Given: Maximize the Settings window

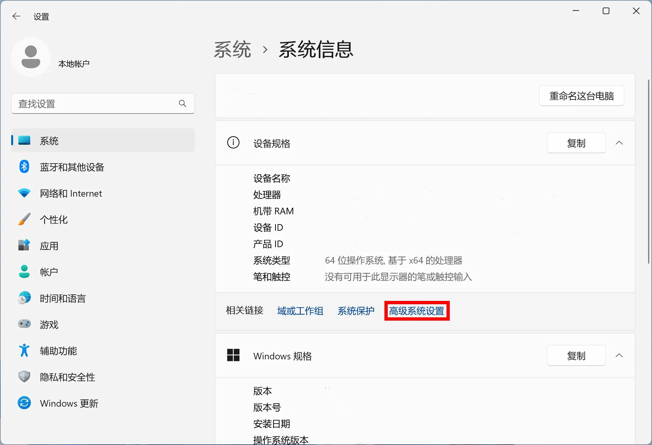Looking at the screenshot, I should tap(606, 11).
